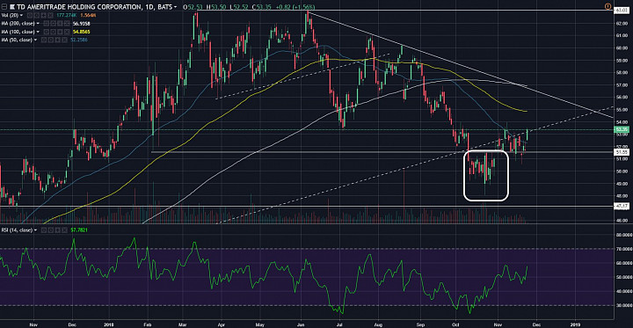Open RSI (14, close) settings gear icon

(50, 230)
